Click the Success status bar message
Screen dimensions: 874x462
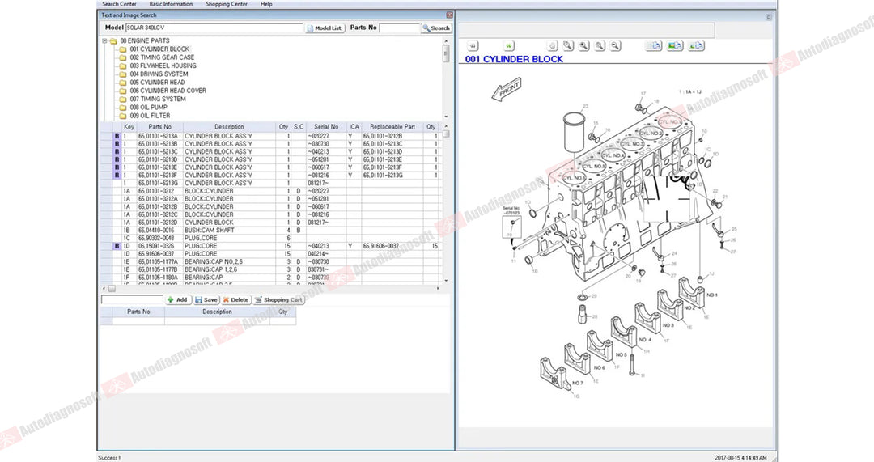110,457
